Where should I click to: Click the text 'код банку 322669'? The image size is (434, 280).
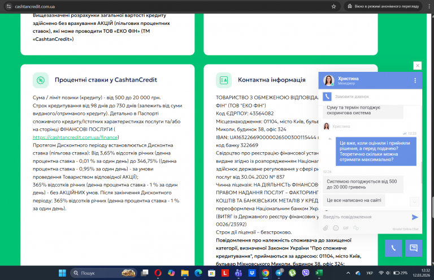coord(237,145)
